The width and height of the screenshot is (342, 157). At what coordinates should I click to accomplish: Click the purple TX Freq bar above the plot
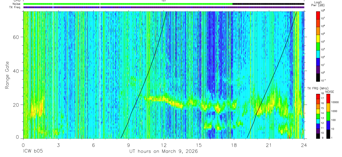(x=164, y=7)
